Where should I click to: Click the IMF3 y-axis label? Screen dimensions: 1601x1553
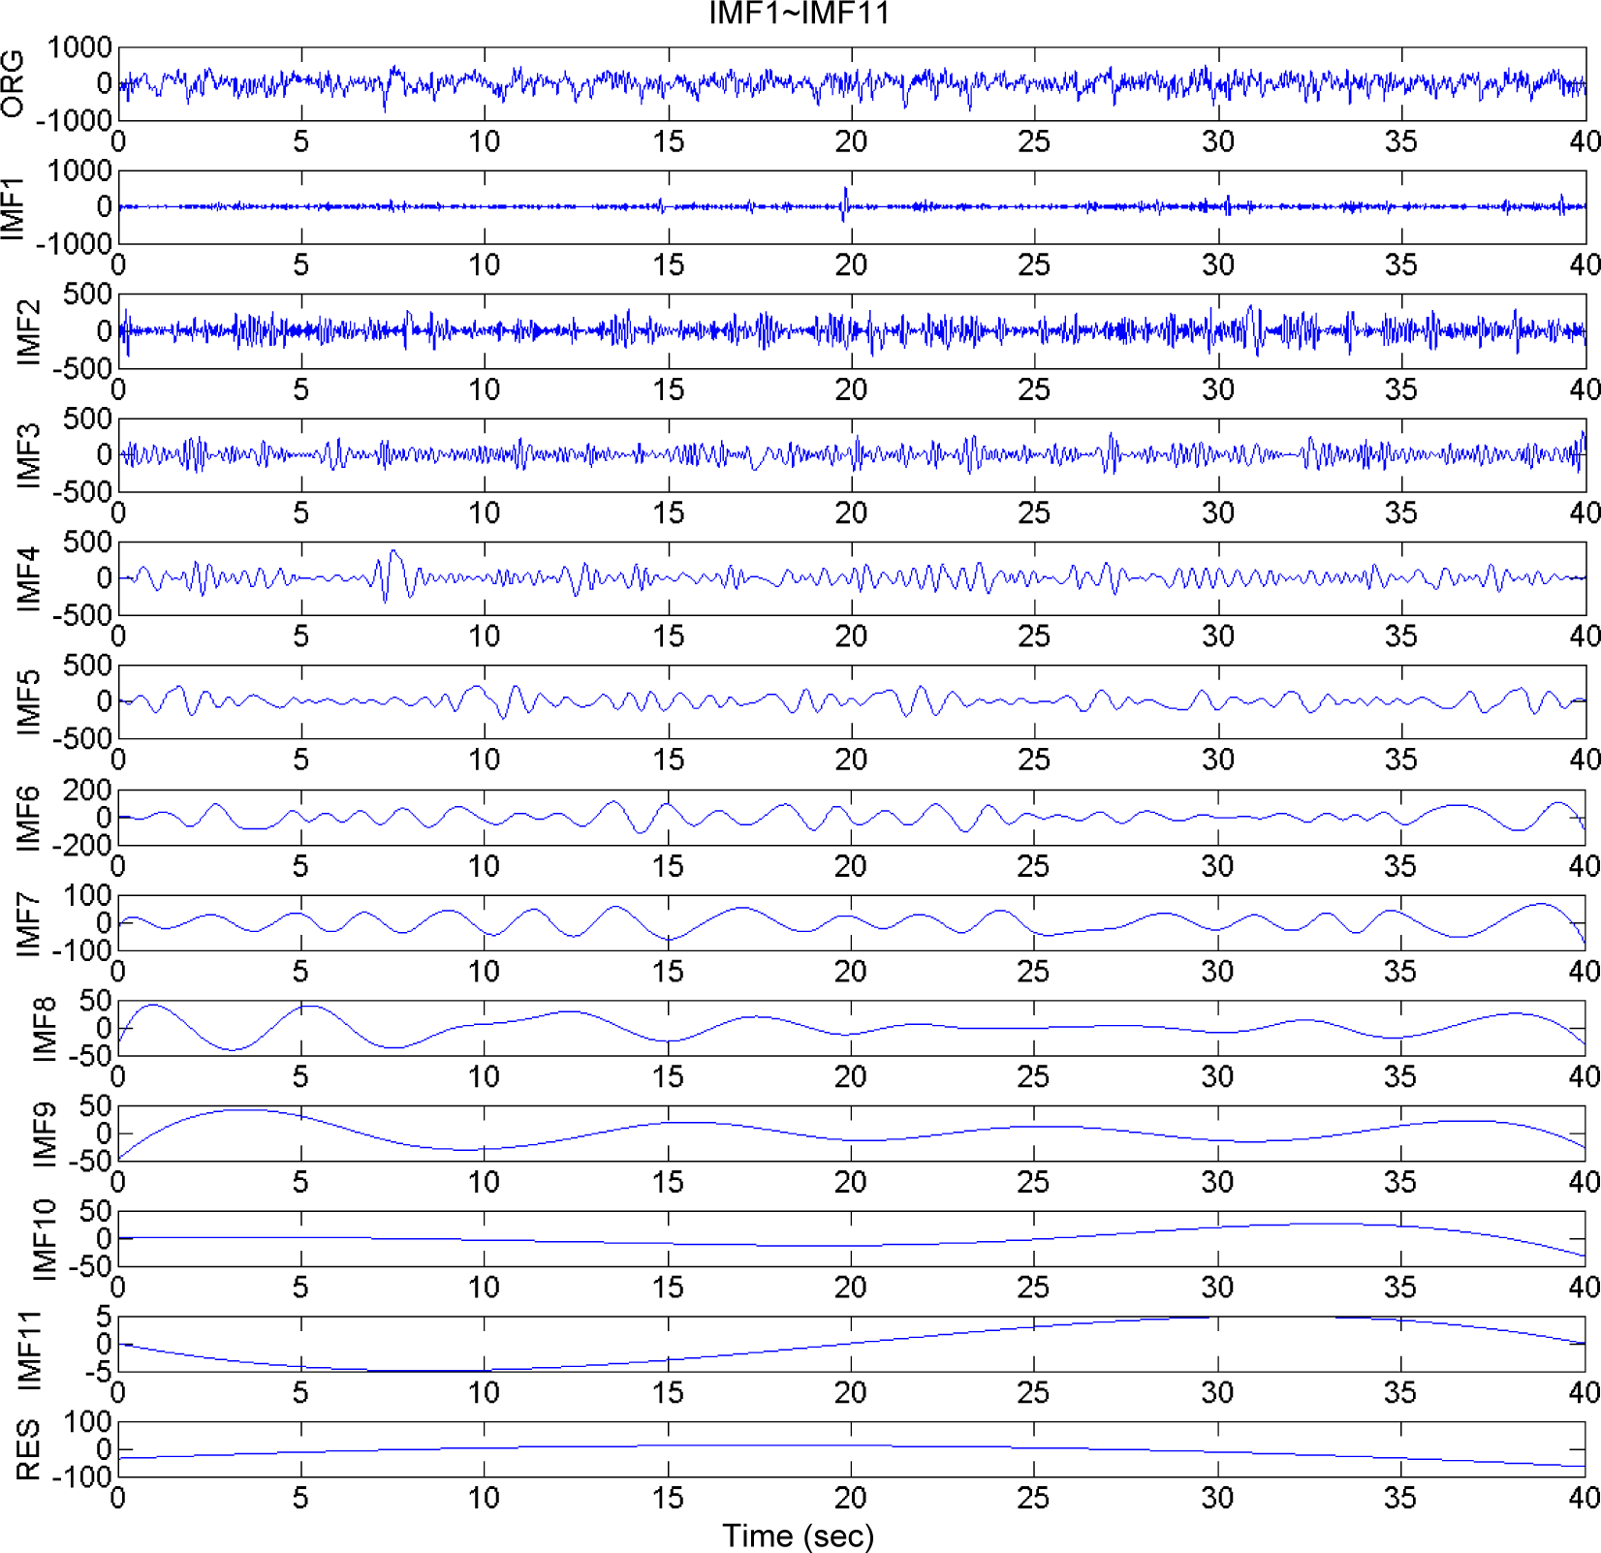[x=29, y=454]
